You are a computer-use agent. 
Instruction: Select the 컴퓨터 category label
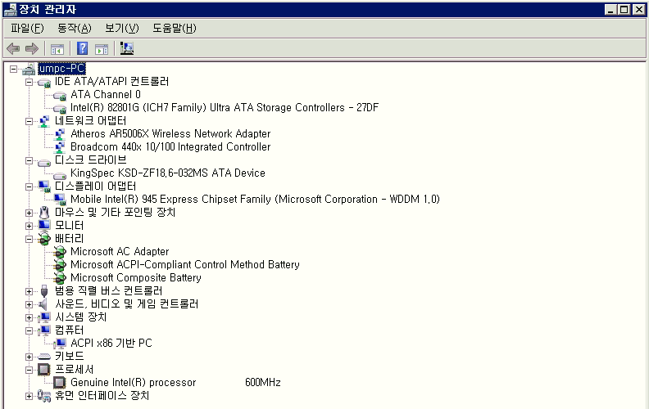click(x=69, y=330)
